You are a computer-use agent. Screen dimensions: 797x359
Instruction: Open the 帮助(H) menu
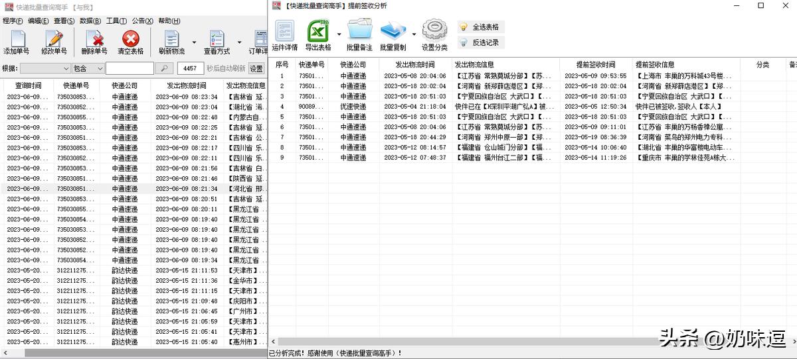tap(169, 21)
